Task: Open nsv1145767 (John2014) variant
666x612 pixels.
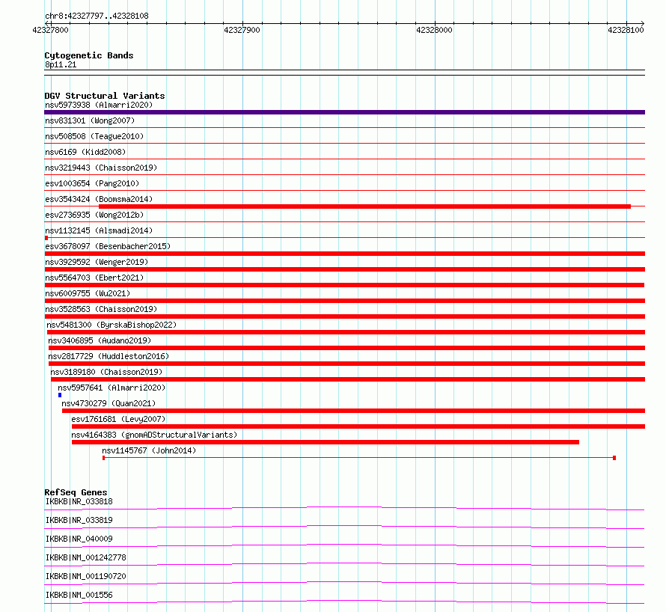Action: point(149,450)
